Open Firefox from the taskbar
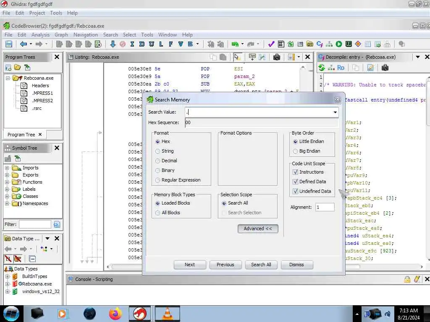This screenshot has width=430, height=322. pyautogui.click(x=115, y=314)
